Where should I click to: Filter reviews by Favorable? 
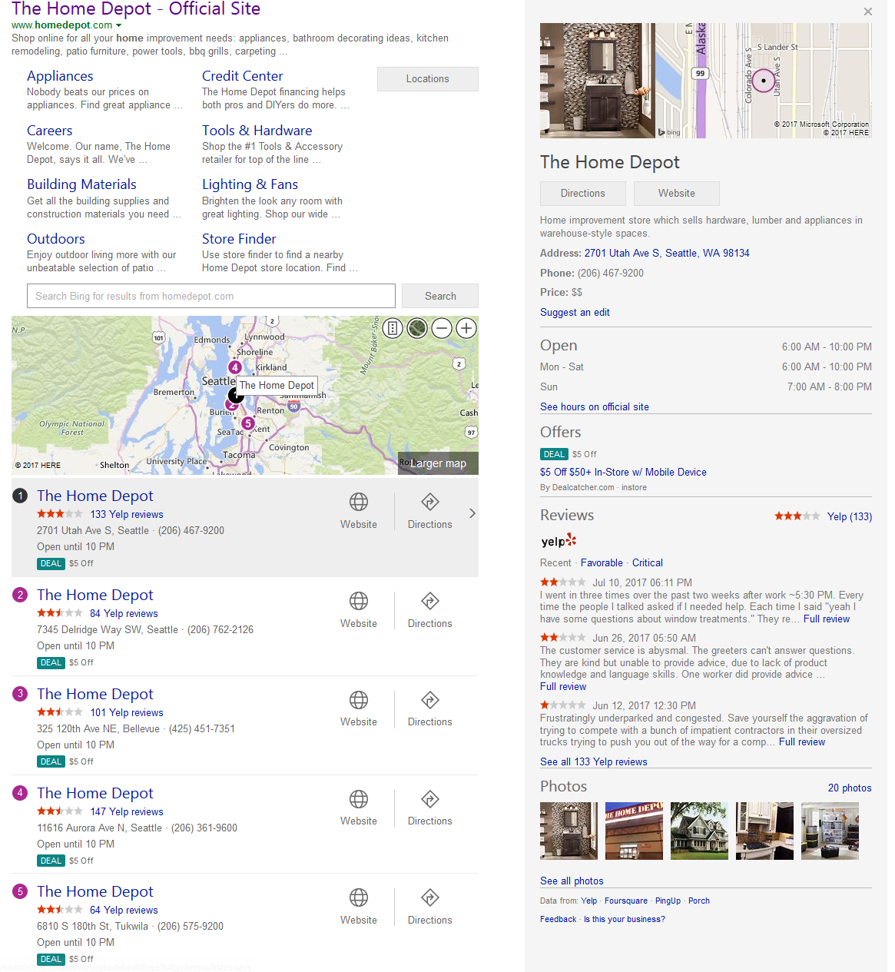(602, 562)
